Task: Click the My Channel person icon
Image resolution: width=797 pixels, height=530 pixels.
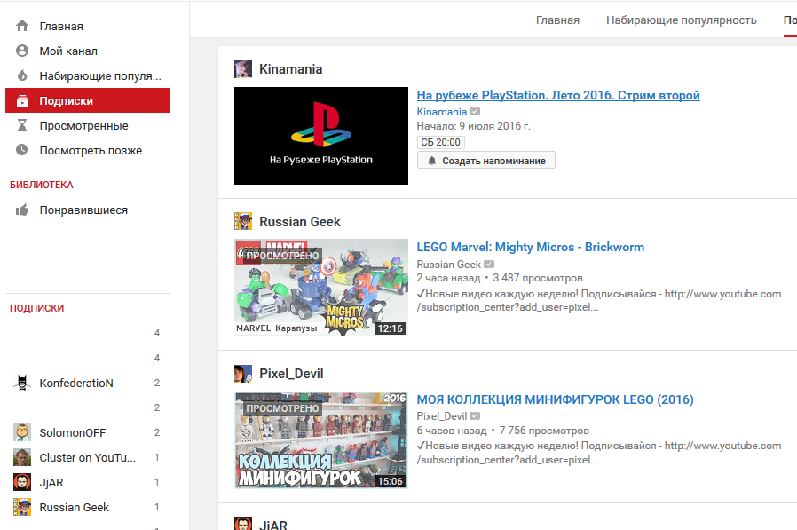Action: click(22, 51)
